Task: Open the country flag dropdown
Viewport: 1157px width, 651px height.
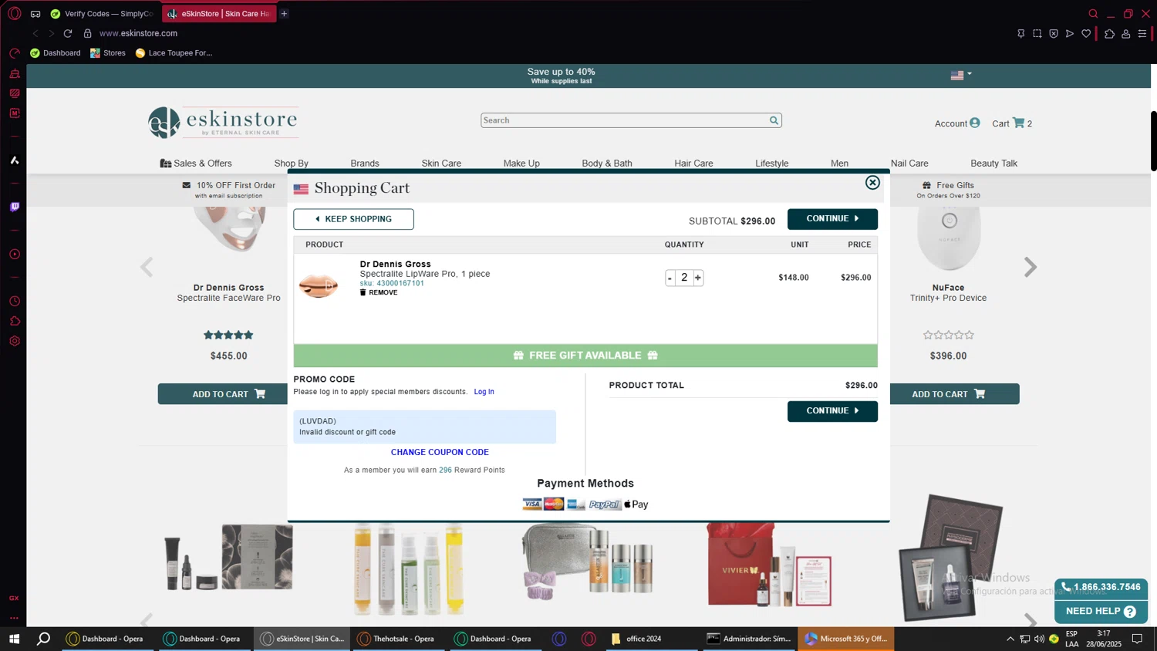Action: click(x=961, y=75)
